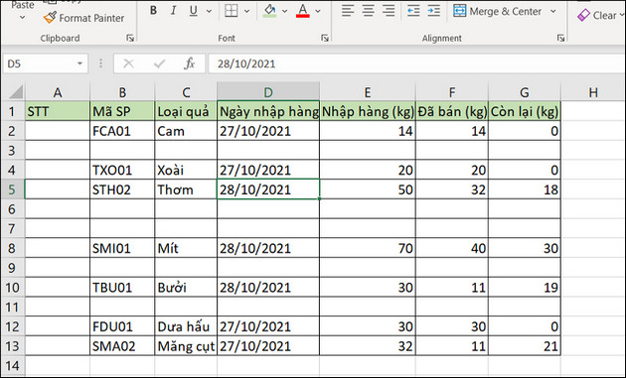Select cell containing Xoài

coord(186,170)
